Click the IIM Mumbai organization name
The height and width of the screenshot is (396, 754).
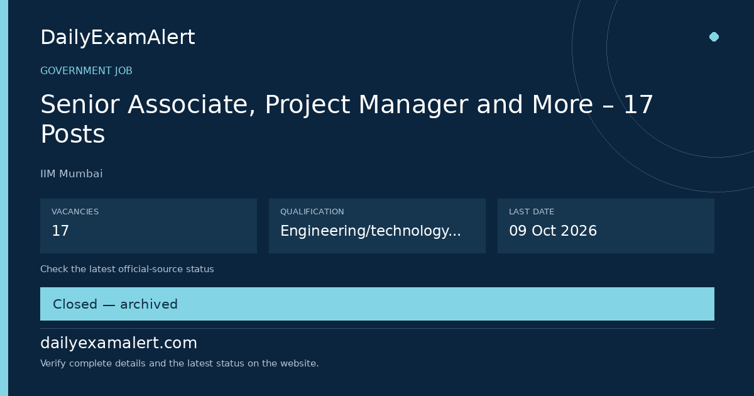tap(71, 174)
